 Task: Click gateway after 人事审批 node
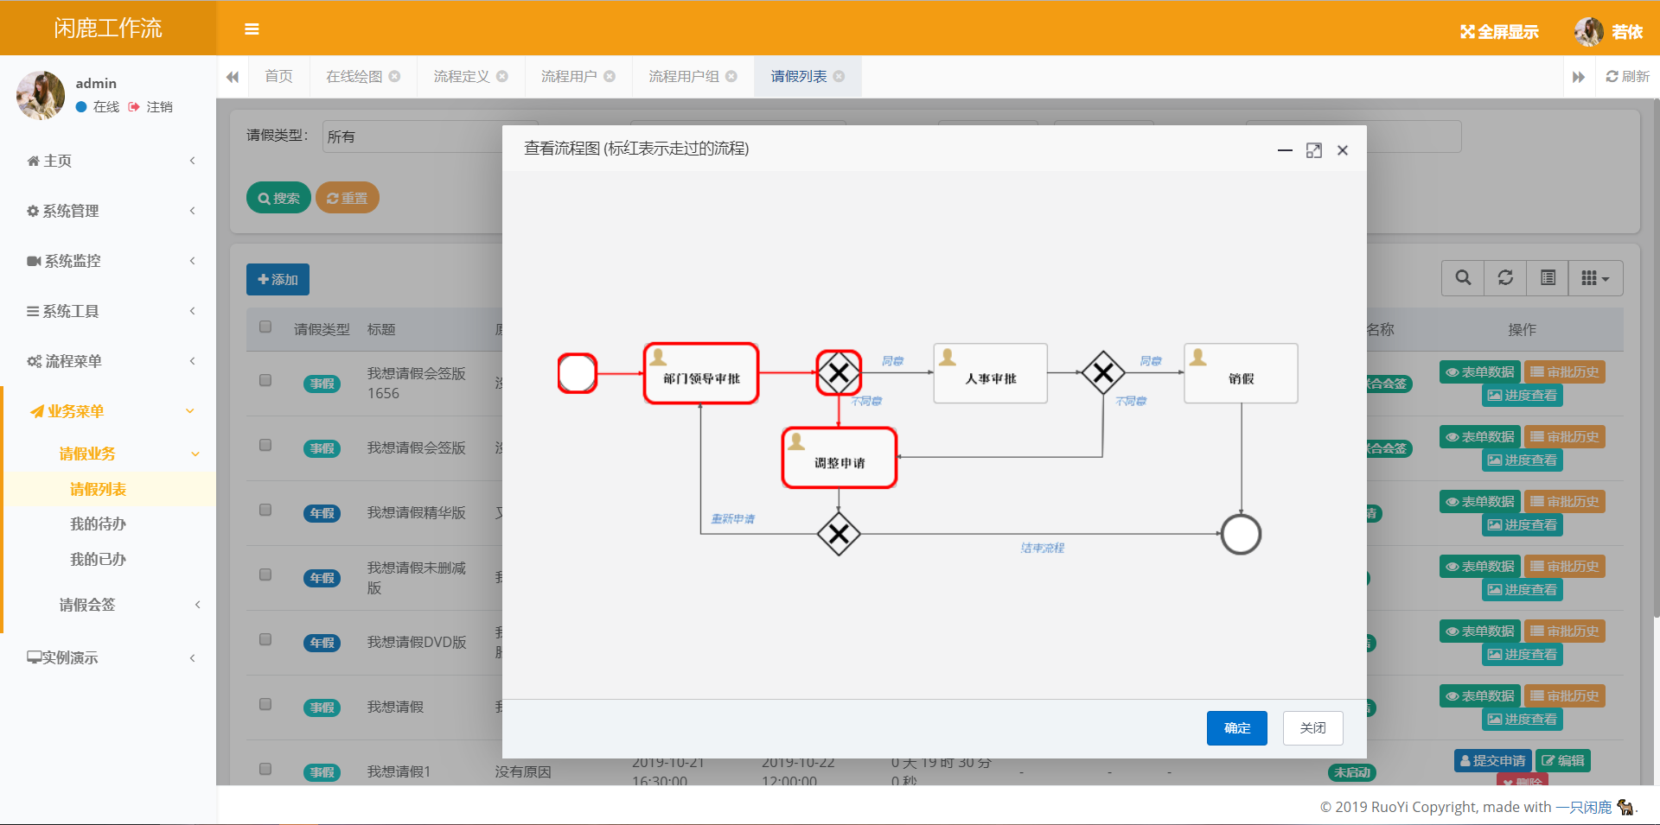coord(1103,373)
